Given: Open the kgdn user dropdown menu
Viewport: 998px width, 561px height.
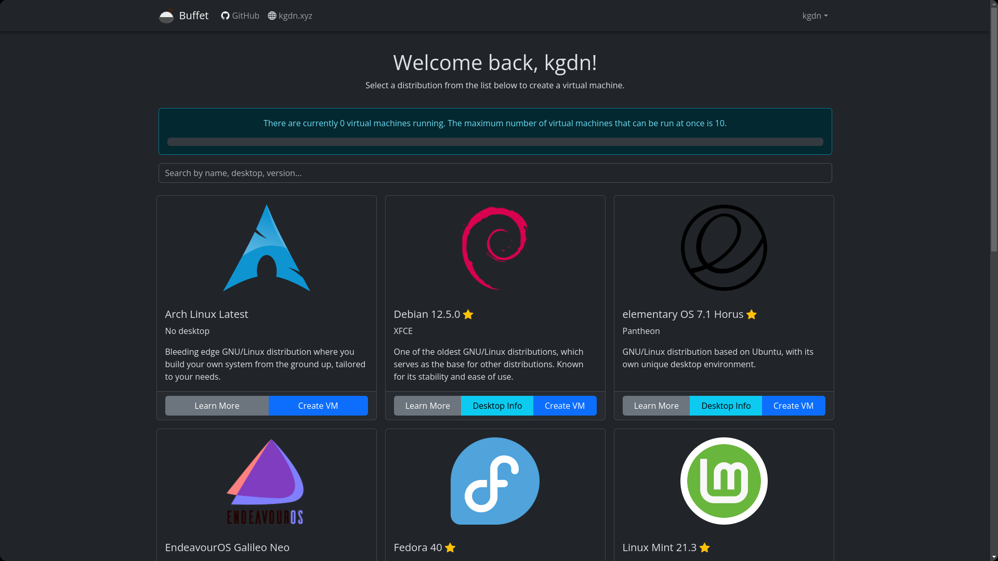Looking at the screenshot, I should [815, 16].
